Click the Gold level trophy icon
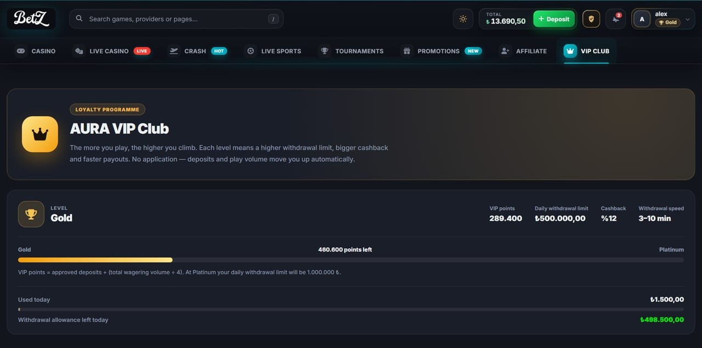702x348 pixels. 31,214
